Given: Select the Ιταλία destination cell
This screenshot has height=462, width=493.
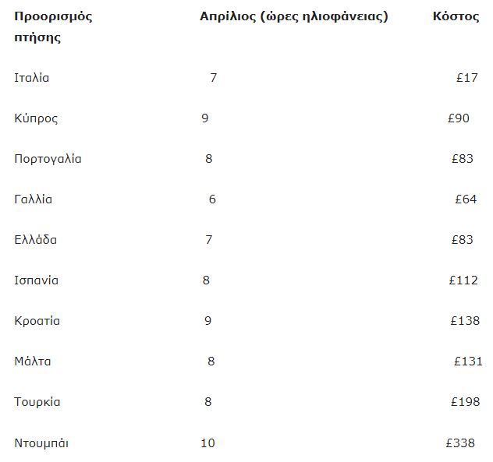Looking at the screenshot, I should 32,78.
